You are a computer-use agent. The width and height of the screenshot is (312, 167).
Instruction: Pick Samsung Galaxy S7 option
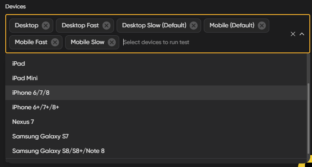[x=156, y=136]
